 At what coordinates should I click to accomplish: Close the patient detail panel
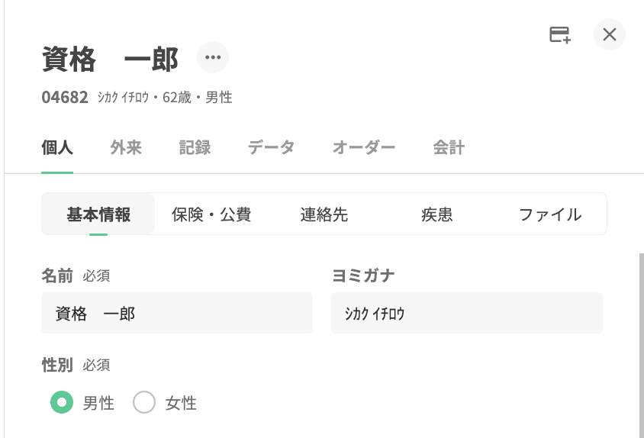[x=609, y=34]
